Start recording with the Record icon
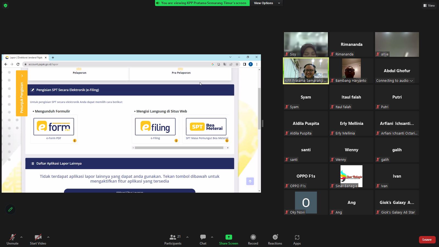 (x=253, y=237)
